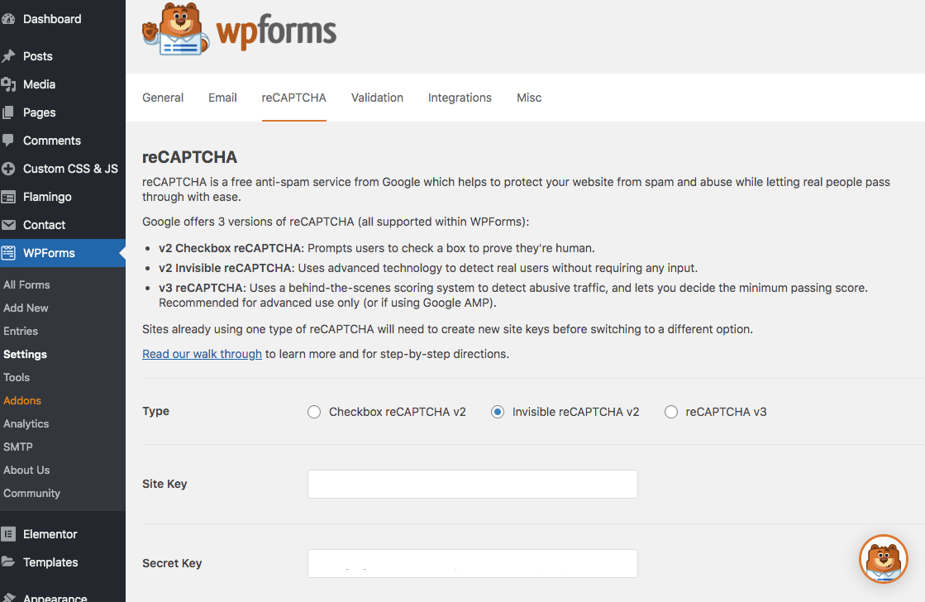Screen dimensions: 925x602
Task: Open the Read our walk through link
Action: pyautogui.click(x=202, y=353)
